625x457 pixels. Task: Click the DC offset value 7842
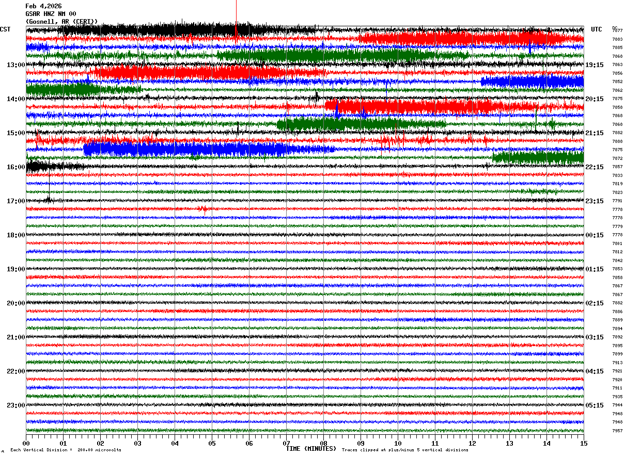tap(617, 260)
